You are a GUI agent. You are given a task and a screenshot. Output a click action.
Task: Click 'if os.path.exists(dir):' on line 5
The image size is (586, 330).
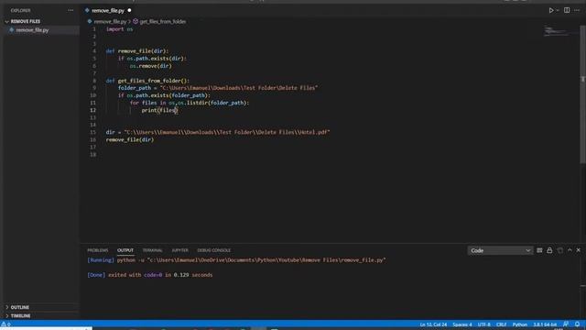tap(152, 59)
